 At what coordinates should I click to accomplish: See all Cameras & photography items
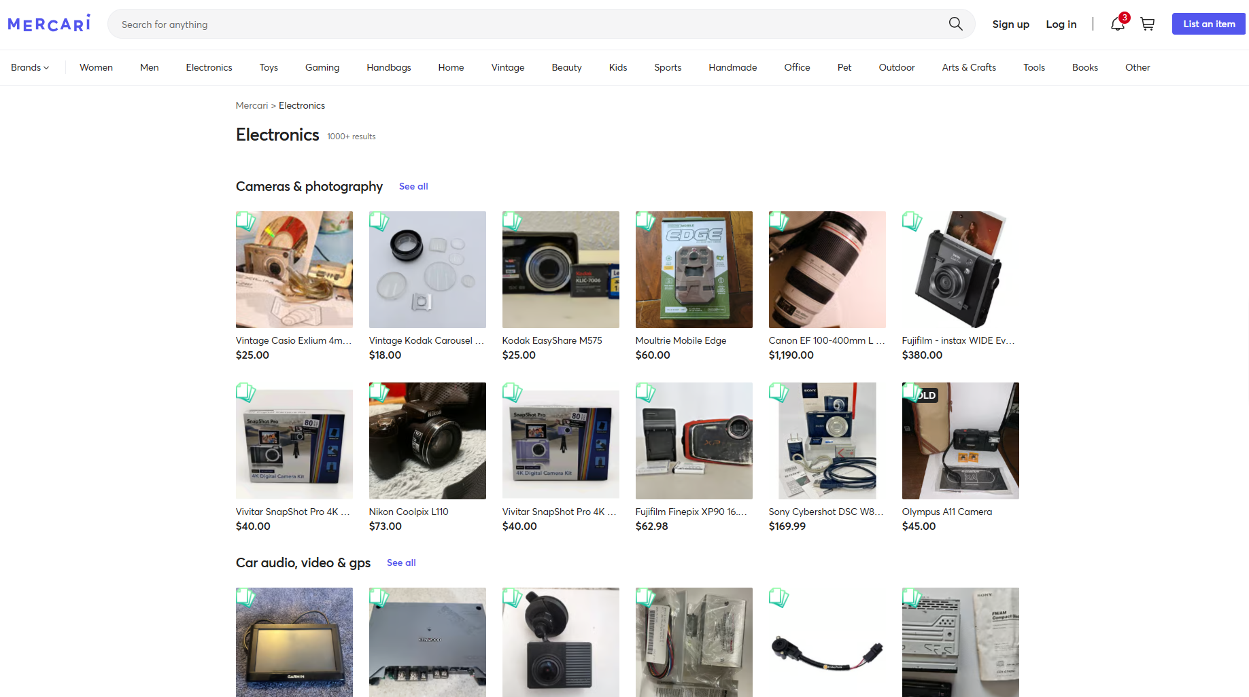click(413, 186)
